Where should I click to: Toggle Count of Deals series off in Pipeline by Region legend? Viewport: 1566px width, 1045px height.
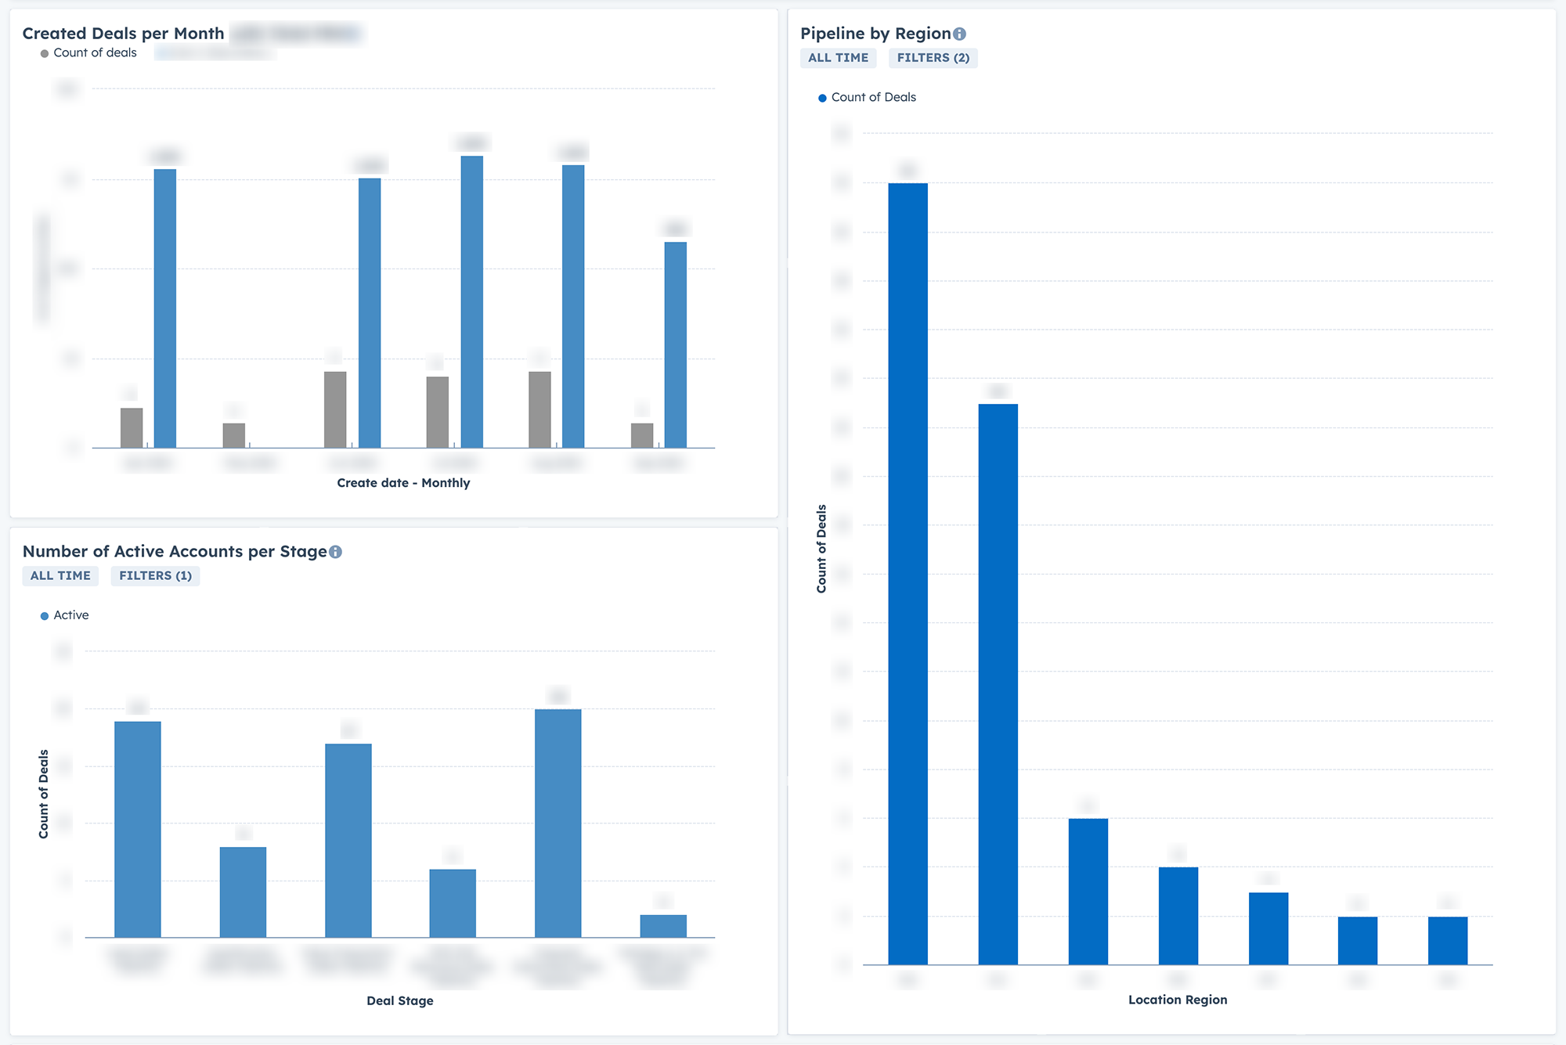click(873, 97)
